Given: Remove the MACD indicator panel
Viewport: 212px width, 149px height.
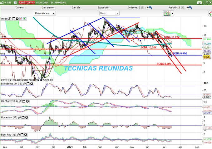Looking at the screenshot, I should tap(27, 101).
